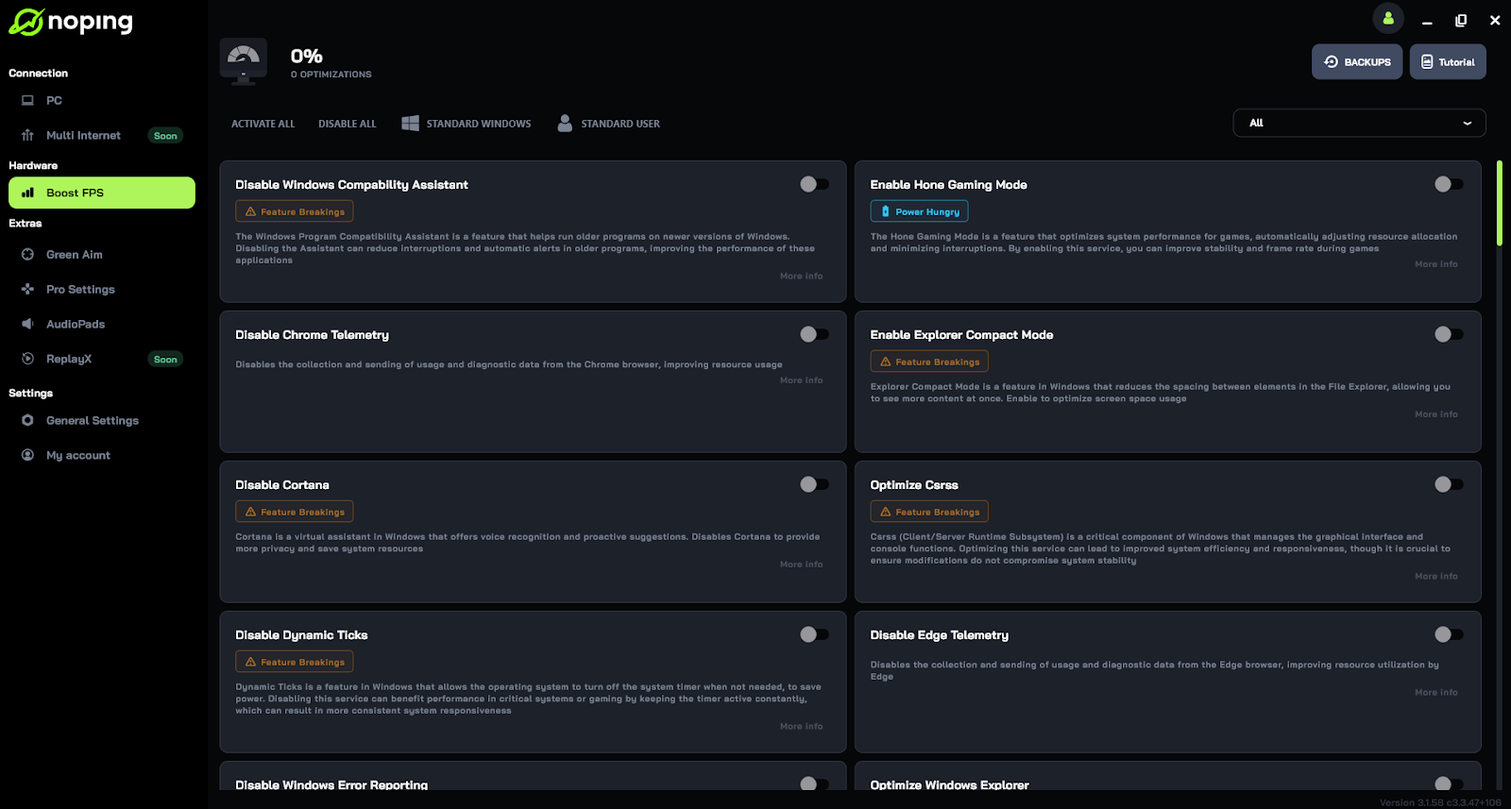Open More info for Disable Edge Telemetry

[1436, 693]
